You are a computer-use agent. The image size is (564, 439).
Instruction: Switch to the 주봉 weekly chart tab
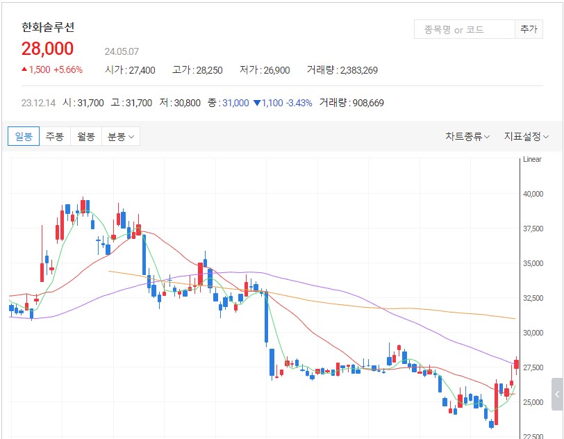(55, 136)
